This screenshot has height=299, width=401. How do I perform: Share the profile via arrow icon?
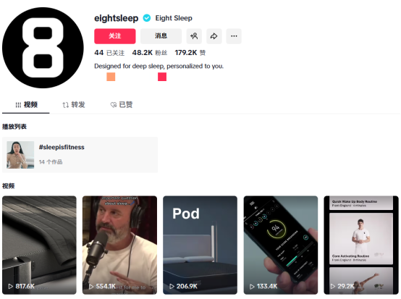(x=214, y=36)
